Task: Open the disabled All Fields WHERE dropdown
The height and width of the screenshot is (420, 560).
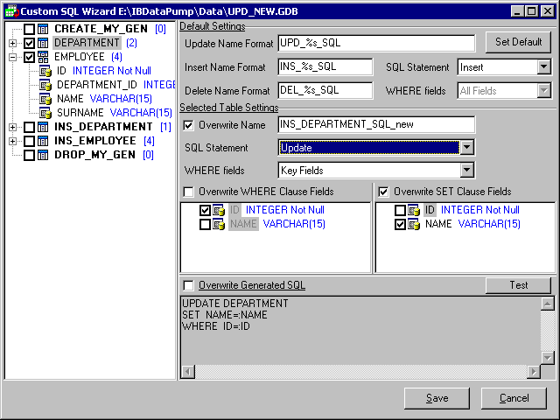Action: [543, 90]
